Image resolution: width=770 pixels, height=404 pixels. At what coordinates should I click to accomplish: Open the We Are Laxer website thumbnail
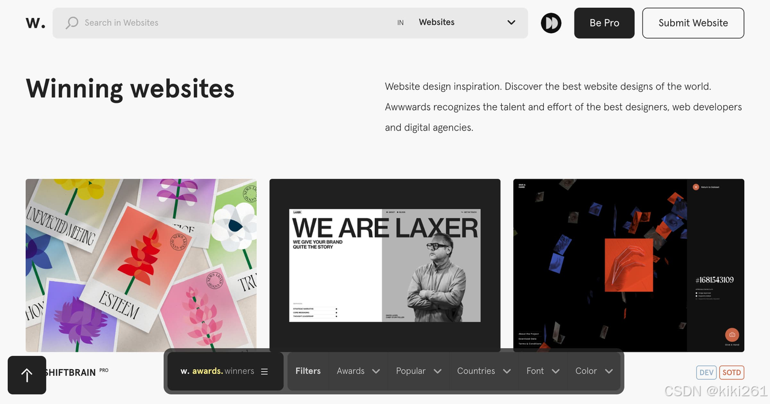tap(385, 265)
